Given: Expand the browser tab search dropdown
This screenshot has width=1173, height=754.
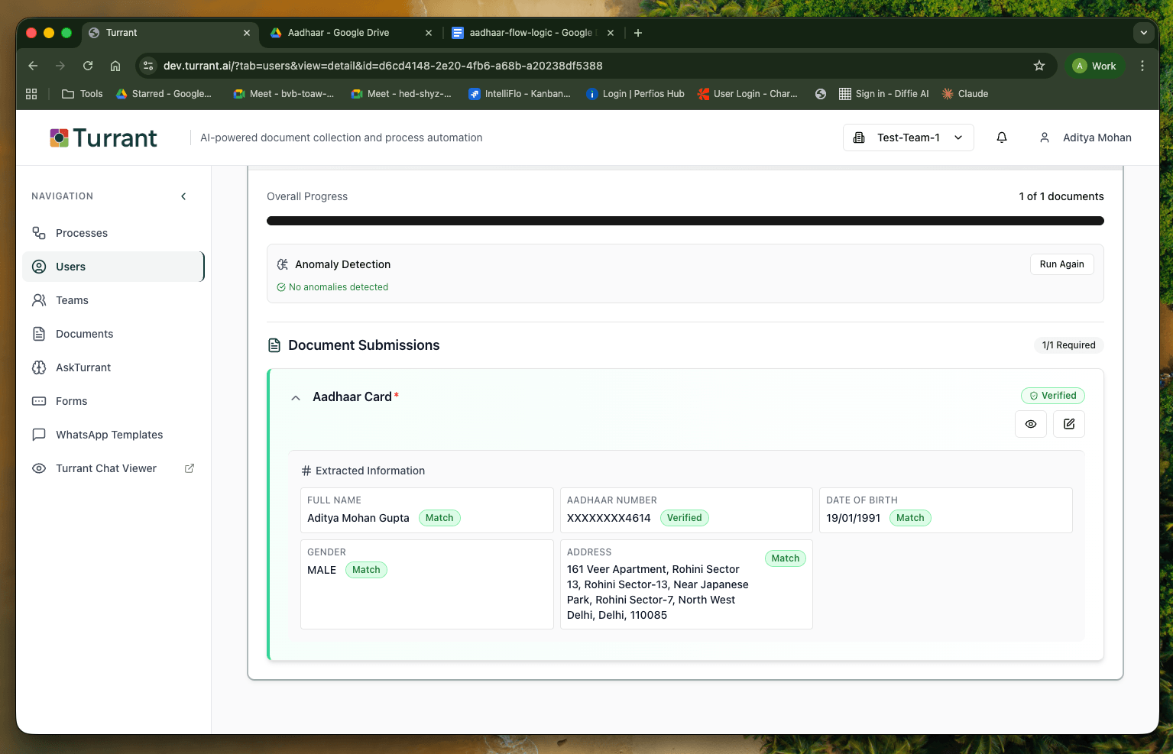Looking at the screenshot, I should 1143,33.
